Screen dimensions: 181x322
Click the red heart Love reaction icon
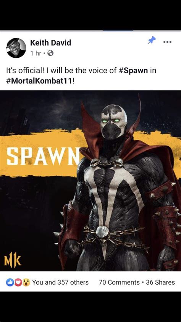click(18, 282)
